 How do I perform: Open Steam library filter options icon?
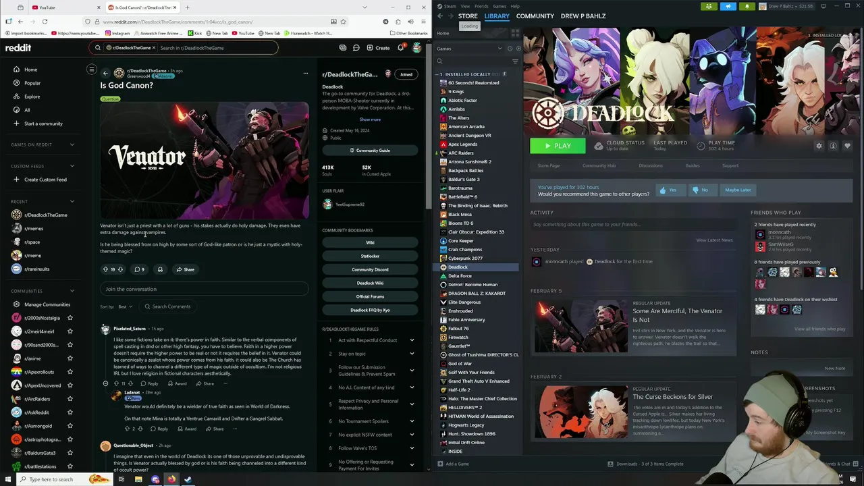[x=515, y=61]
